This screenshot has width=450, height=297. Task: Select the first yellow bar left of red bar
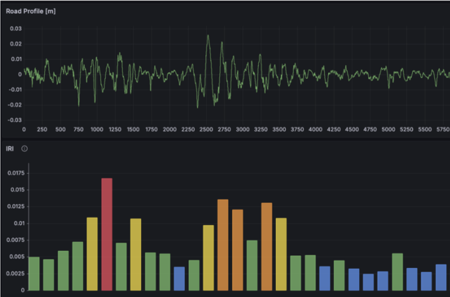[92, 253]
